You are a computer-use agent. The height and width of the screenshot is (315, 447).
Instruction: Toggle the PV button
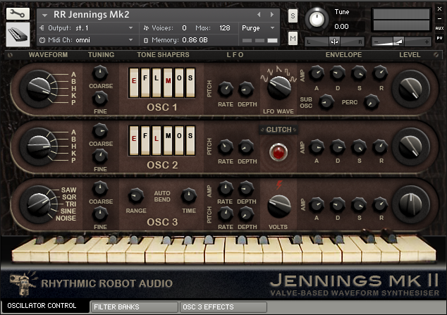pyautogui.click(x=439, y=38)
